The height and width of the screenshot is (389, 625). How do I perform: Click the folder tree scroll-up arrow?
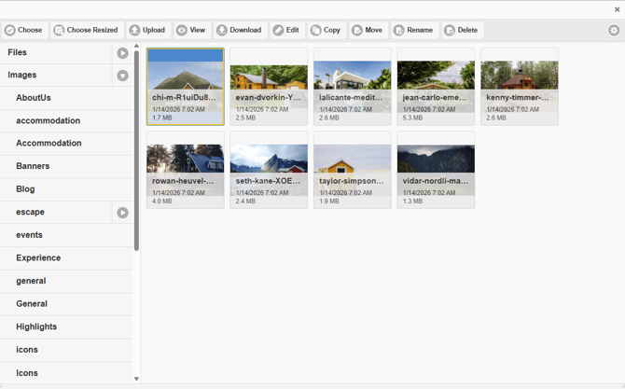(136, 46)
